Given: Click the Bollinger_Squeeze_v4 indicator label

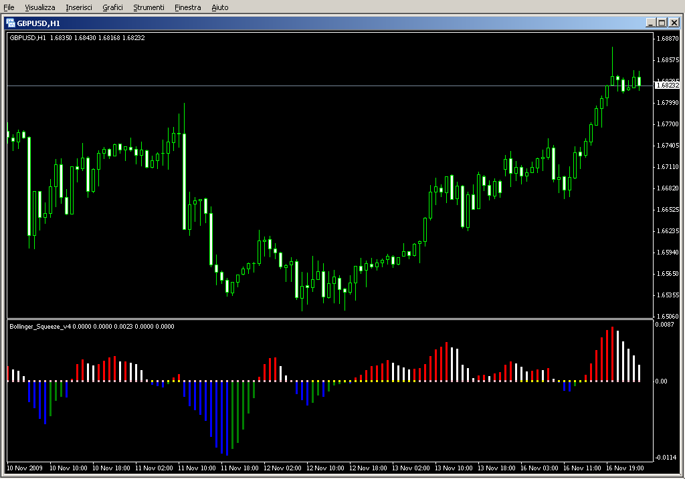Looking at the screenshot, I should click(x=92, y=326).
